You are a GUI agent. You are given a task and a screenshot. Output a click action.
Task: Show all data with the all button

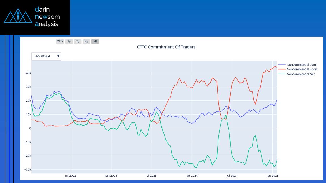pyautogui.click(x=95, y=41)
